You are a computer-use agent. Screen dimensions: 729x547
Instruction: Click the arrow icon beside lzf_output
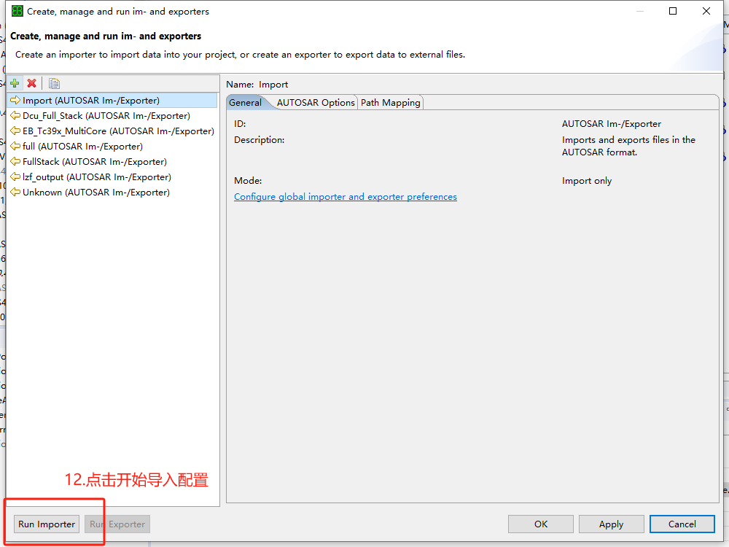point(15,177)
